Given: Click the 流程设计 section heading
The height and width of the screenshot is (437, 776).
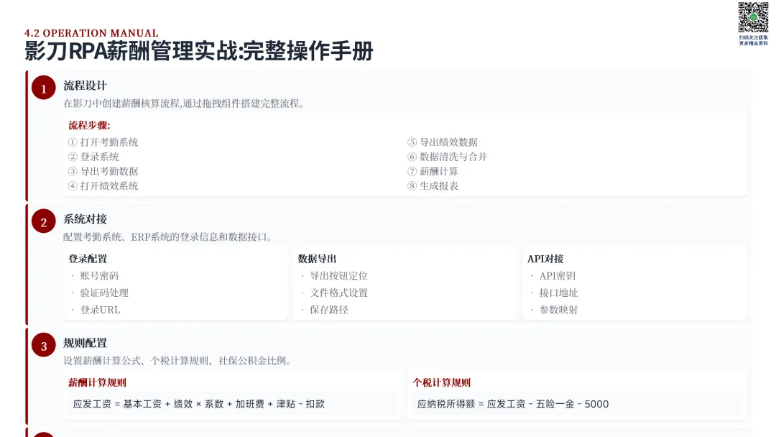Looking at the screenshot, I should pos(85,86).
